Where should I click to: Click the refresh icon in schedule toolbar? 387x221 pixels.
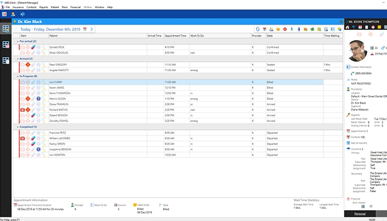click(258, 29)
